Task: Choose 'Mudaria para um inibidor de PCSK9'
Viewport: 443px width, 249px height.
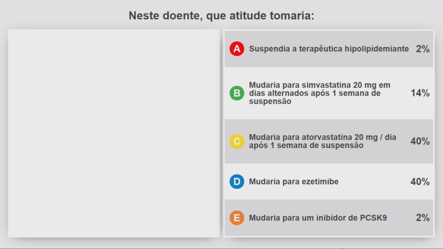Action: click(x=329, y=218)
